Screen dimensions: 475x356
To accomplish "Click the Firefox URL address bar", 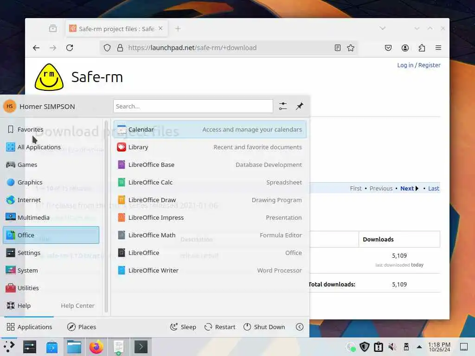I will [x=229, y=48].
